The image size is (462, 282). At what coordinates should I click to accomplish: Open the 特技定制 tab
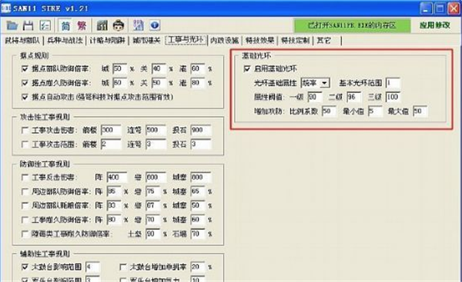click(x=295, y=40)
